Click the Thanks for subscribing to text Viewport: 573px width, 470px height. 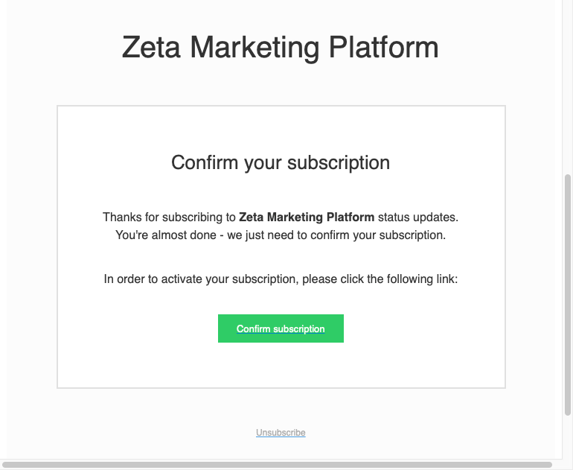169,217
